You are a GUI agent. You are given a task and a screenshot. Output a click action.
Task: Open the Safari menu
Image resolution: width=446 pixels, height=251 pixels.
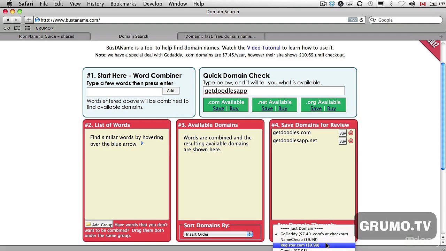(x=26, y=4)
